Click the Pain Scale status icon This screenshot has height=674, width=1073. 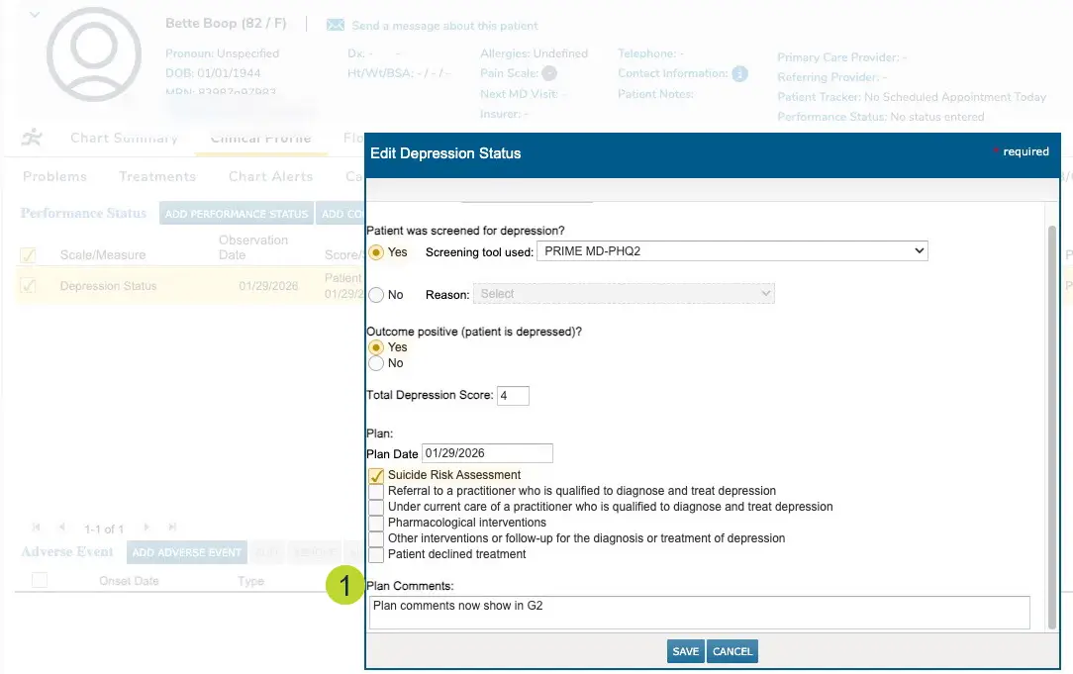[549, 73]
